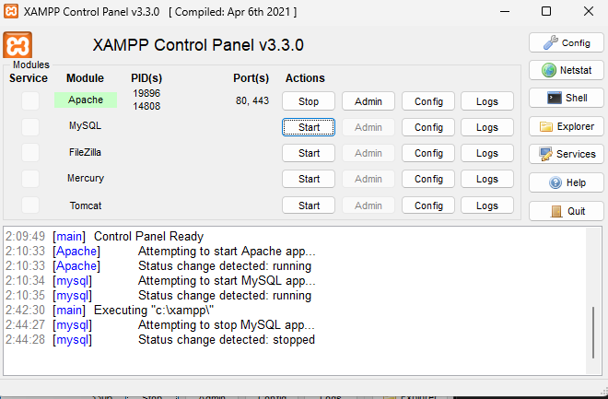Image resolution: width=608 pixels, height=399 pixels.
Task: Open Explorer to browse XAMPP folder
Action: [x=566, y=126]
